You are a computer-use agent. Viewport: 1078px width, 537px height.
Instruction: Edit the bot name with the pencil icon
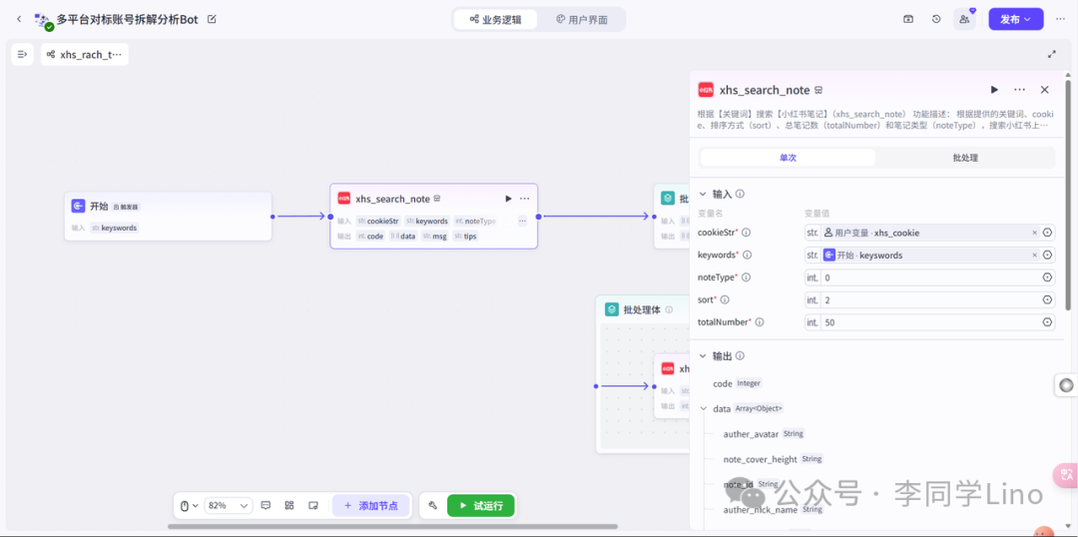coord(212,19)
